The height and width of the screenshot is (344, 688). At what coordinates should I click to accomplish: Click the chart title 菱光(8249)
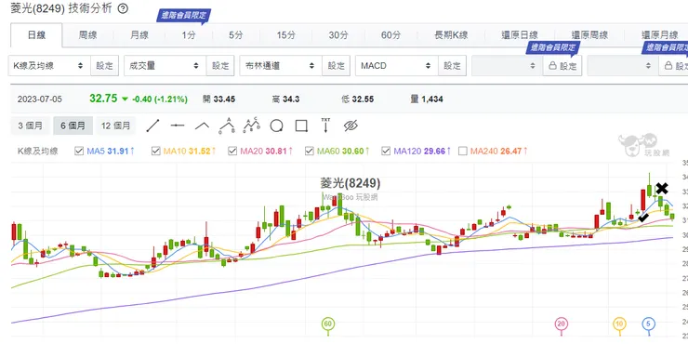click(351, 183)
